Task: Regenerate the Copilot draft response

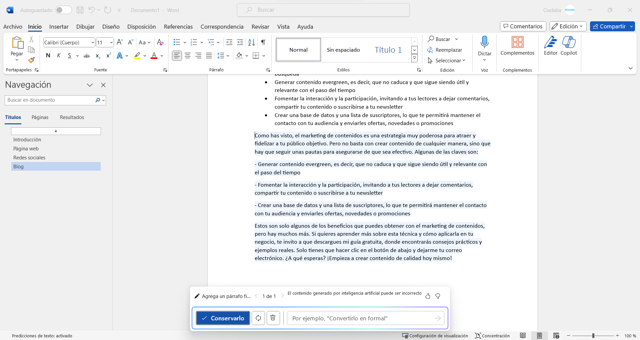Action: coord(258,318)
